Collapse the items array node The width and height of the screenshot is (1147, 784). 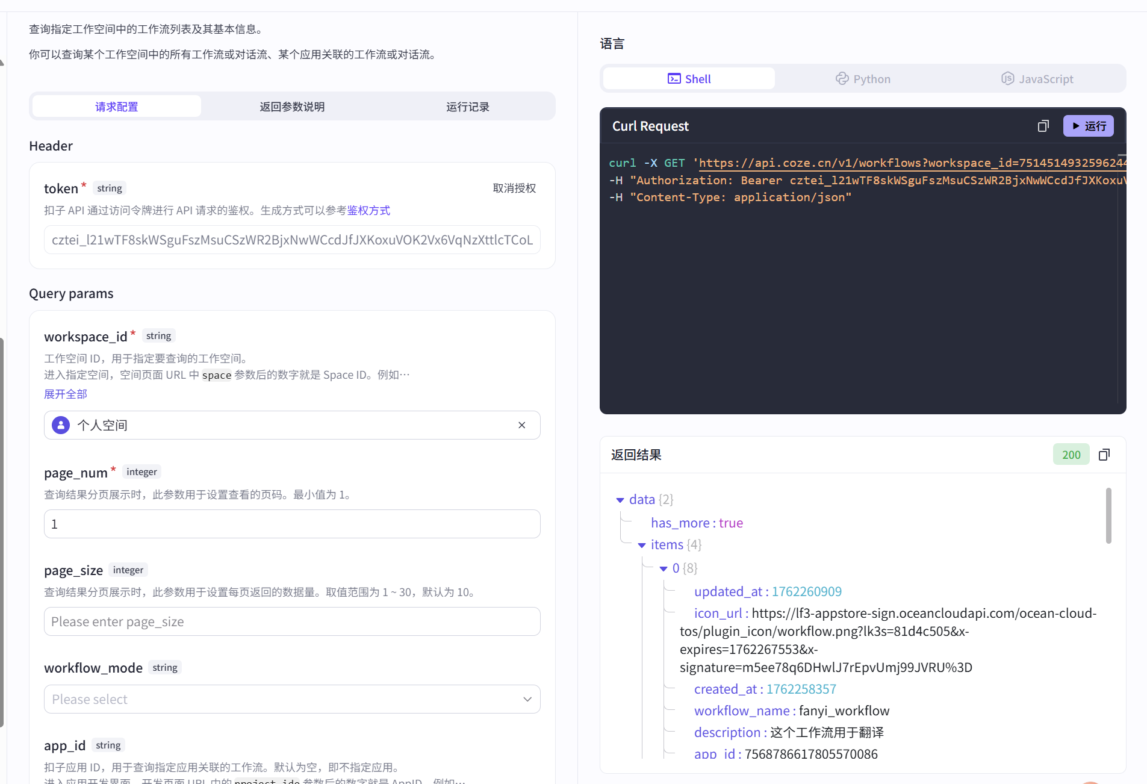tap(642, 545)
